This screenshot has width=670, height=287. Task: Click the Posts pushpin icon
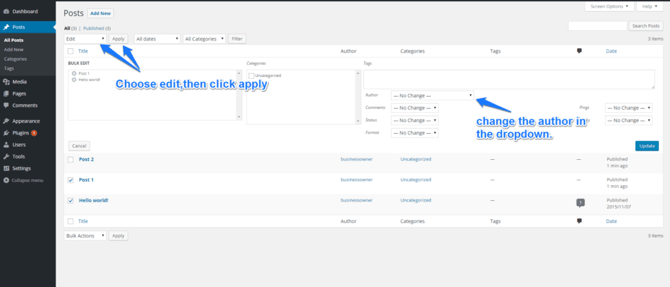tap(6, 27)
